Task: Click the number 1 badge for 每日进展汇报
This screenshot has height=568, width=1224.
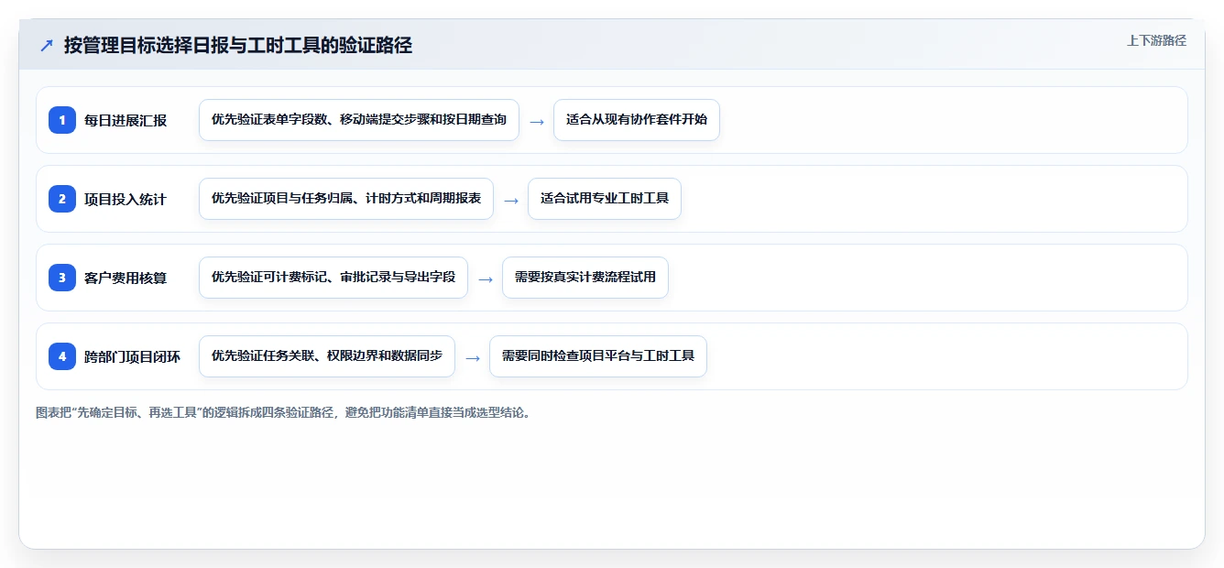Action: 62,120
